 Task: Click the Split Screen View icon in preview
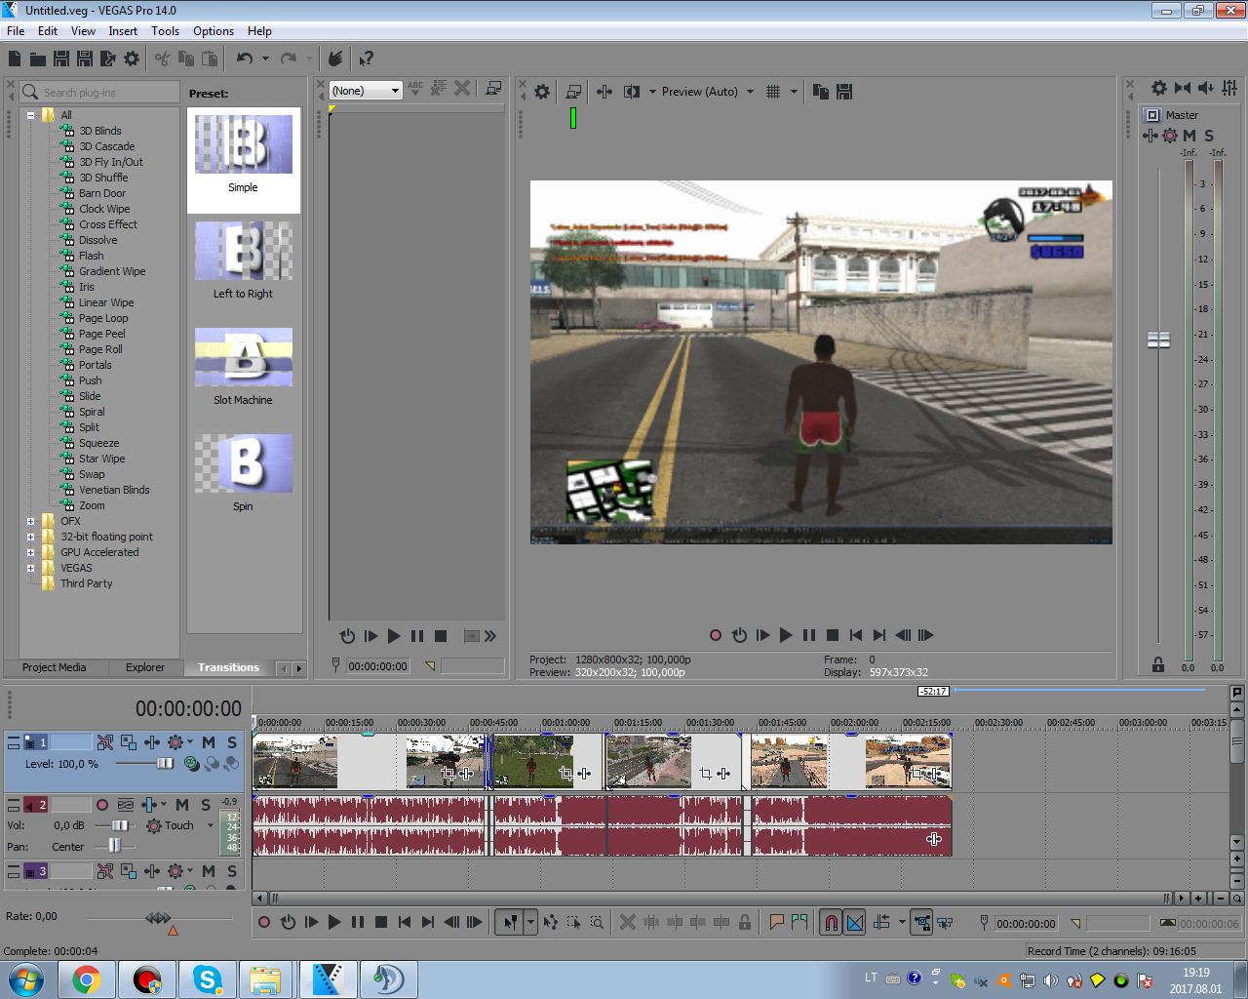pos(632,92)
